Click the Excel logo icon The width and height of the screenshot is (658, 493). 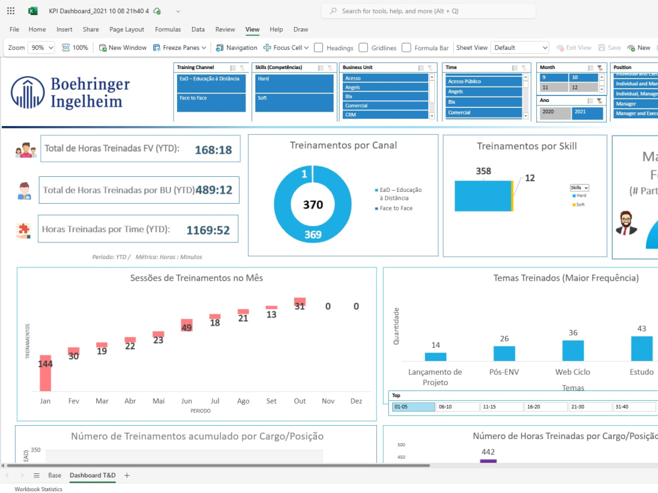click(33, 11)
